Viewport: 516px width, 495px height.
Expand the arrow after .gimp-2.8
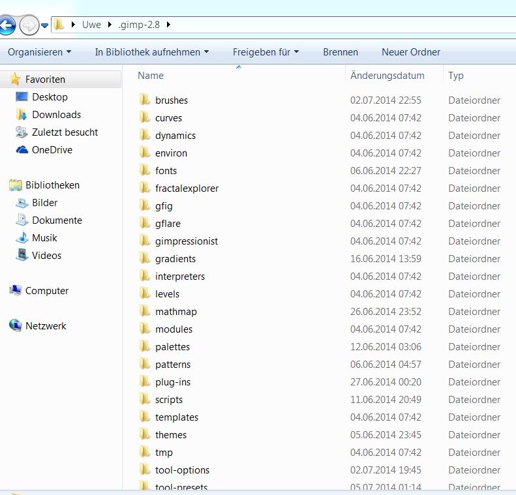[x=168, y=25]
